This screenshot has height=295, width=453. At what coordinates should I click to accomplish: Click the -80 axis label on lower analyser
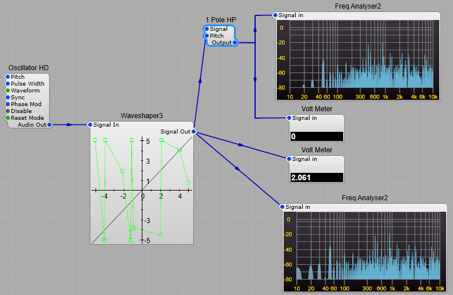(288, 280)
